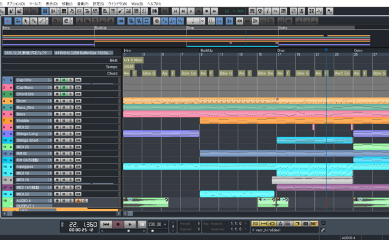
Task: Toggle the A button on AUDIO 4 track
Action: coord(78,201)
